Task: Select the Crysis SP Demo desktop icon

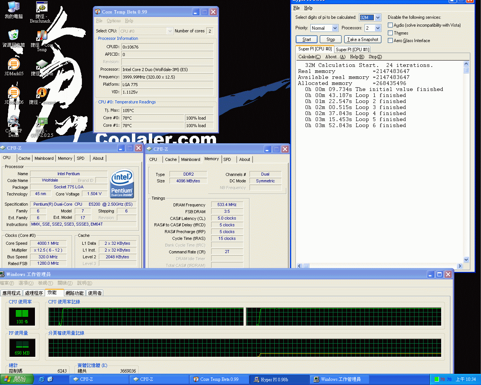Action: click(x=14, y=126)
